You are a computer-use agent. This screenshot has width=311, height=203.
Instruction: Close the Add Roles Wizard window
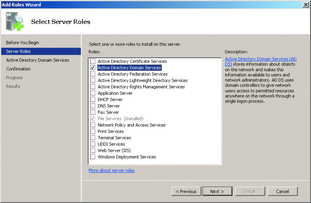click(x=306, y=5)
